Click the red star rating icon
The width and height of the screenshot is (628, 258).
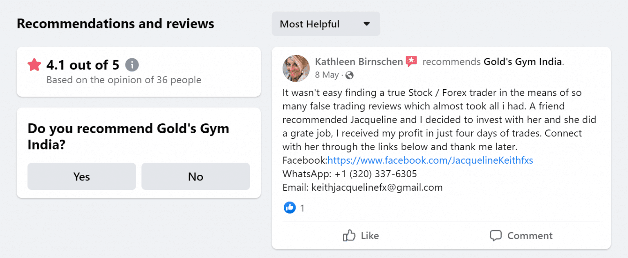(34, 64)
